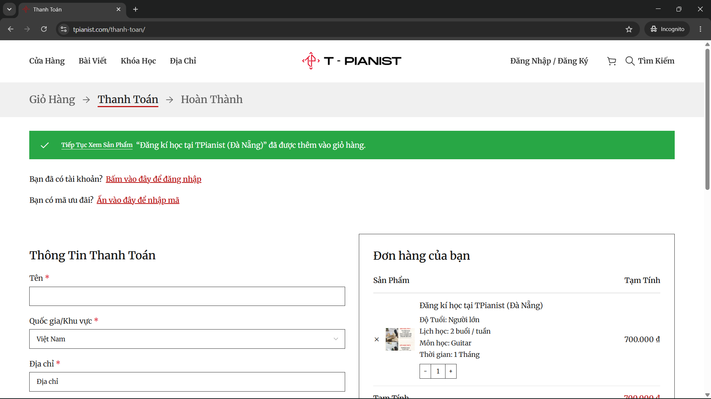Click the browser forward arrow
Screen dimensions: 711x399
[x=27, y=29]
